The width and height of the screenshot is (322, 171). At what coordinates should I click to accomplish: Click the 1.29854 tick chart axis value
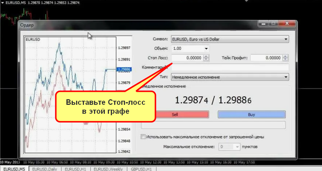pos(124,129)
